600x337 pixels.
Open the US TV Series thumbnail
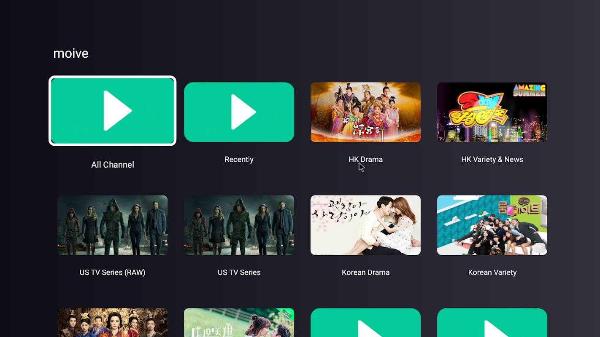pyautogui.click(x=239, y=225)
